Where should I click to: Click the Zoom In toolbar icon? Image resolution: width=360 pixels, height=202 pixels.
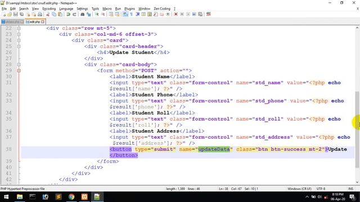pyautogui.click(x=97, y=14)
